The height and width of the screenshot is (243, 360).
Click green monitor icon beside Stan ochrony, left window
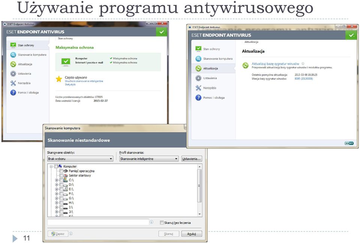pyautogui.click(x=13, y=45)
